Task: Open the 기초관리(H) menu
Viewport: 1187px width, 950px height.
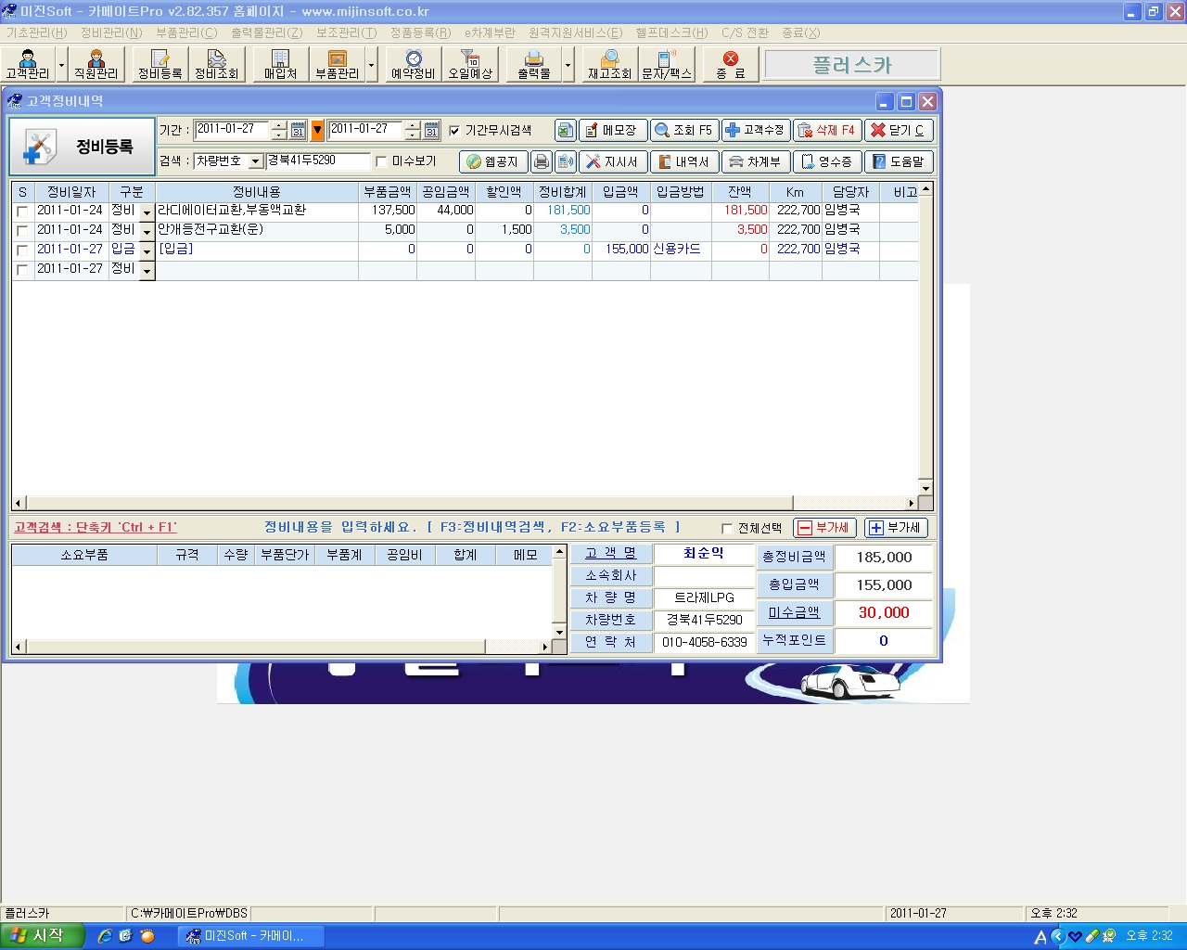Action: click(x=37, y=32)
